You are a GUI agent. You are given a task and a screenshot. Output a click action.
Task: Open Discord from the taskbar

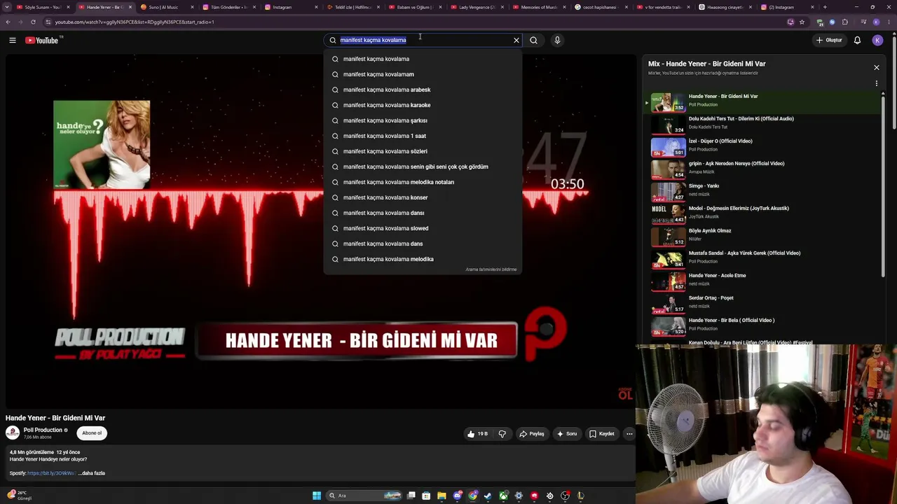click(457, 496)
